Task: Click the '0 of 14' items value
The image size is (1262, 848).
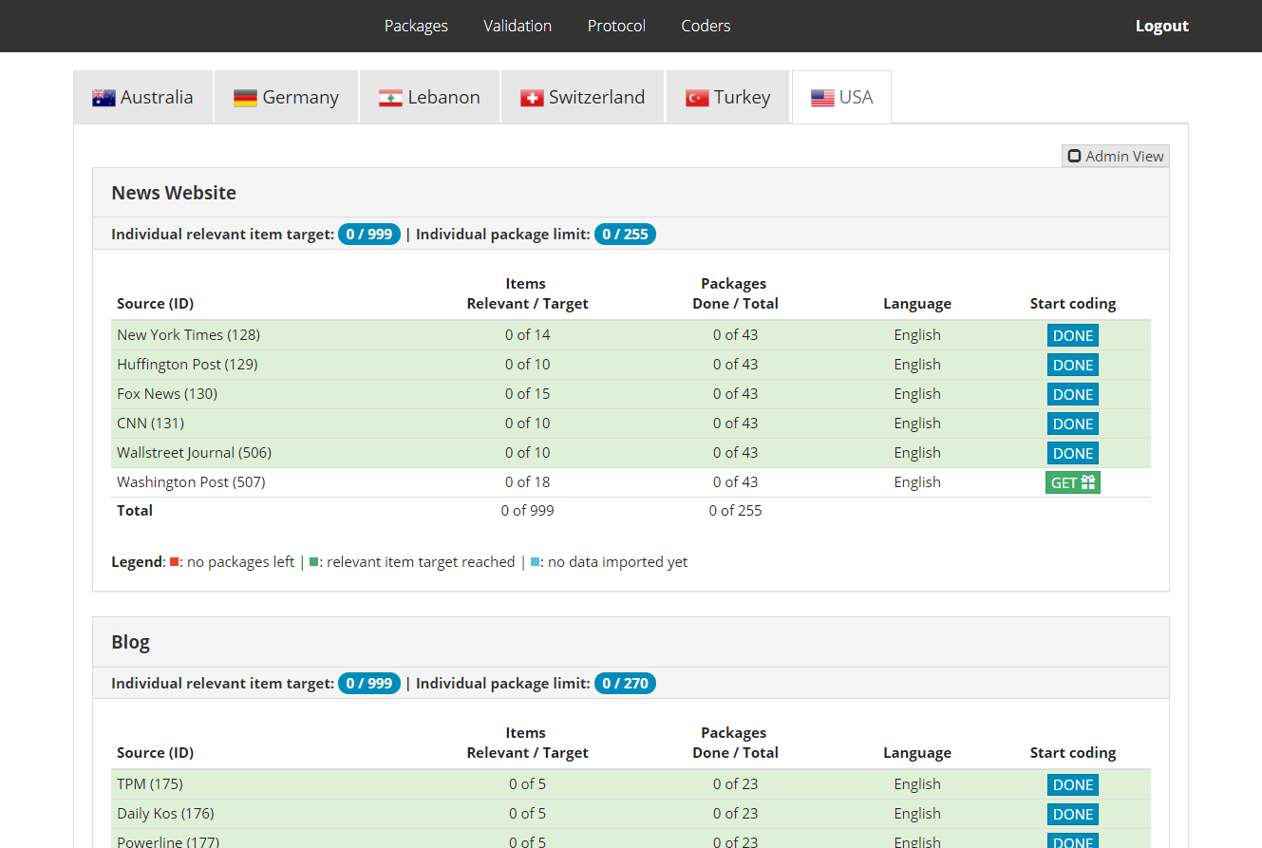Action: tap(527, 334)
